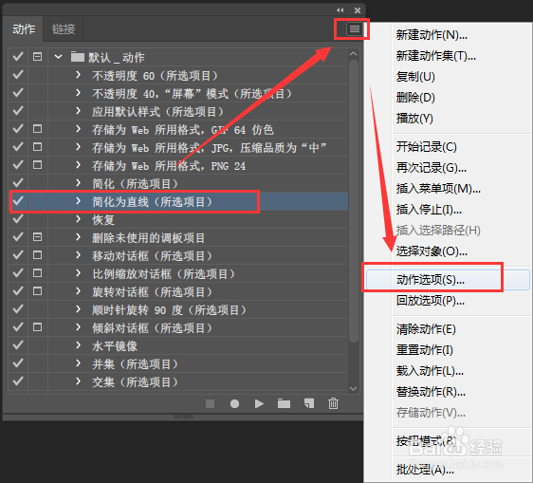Create a new action set folder icon
The image size is (533, 483).
pos(284,403)
